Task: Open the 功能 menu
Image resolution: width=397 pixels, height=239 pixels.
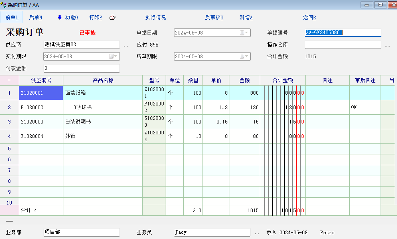Action: [x=71, y=17]
